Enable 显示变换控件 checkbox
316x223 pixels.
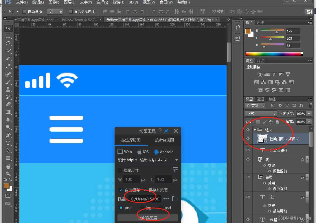[x=71, y=12]
